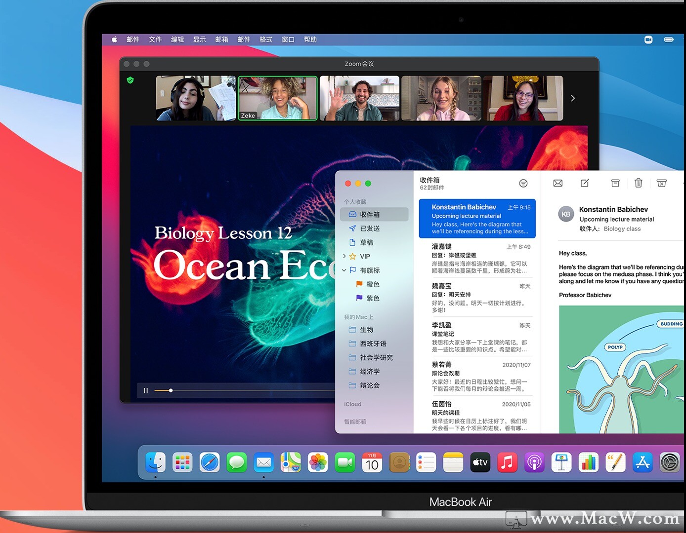The height and width of the screenshot is (533, 686).
Task: Open the 帮助 menu
Action: pos(310,39)
